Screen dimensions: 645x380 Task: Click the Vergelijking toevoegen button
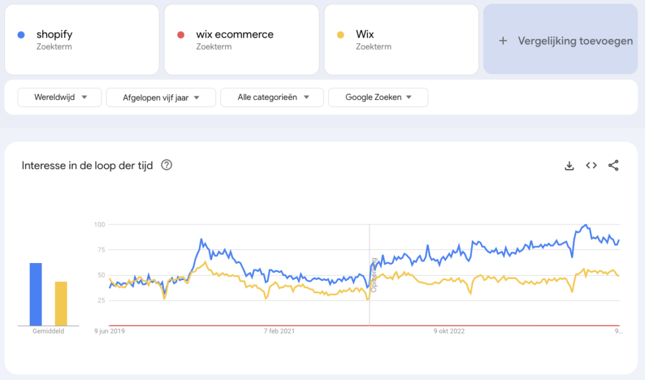(562, 40)
